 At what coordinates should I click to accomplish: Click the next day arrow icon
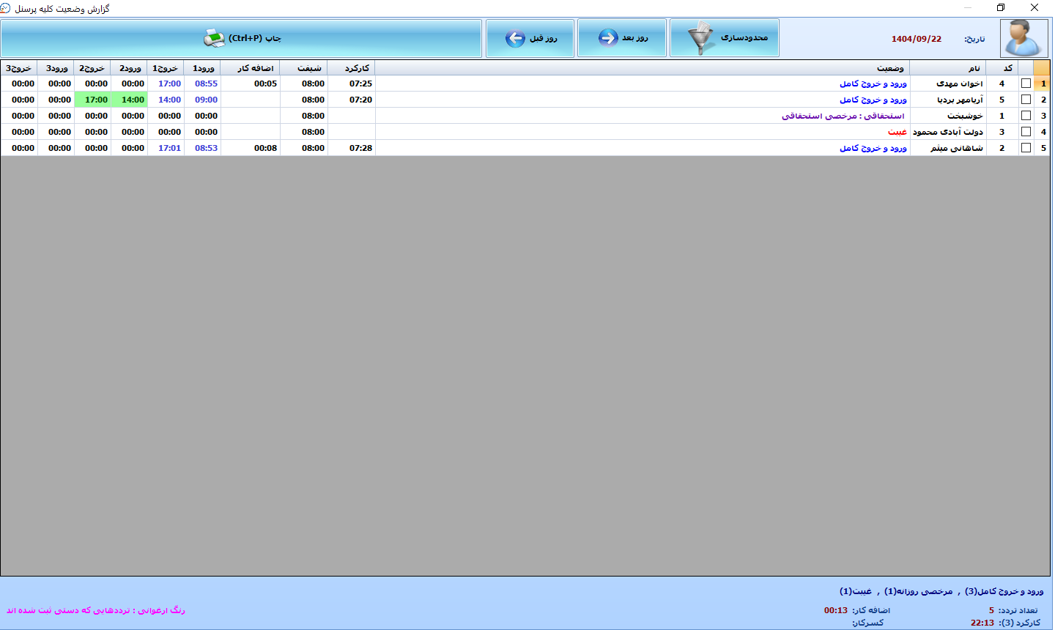608,38
